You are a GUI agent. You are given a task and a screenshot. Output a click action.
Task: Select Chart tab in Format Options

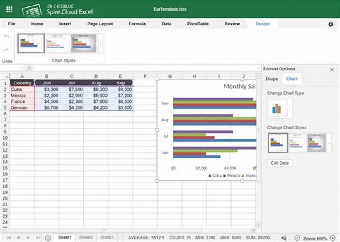(292, 79)
